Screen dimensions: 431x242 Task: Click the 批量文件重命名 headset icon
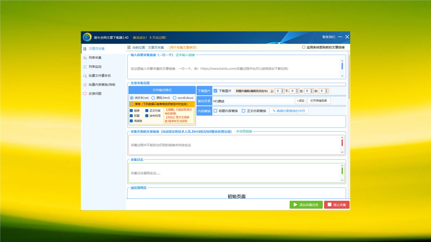point(85,76)
